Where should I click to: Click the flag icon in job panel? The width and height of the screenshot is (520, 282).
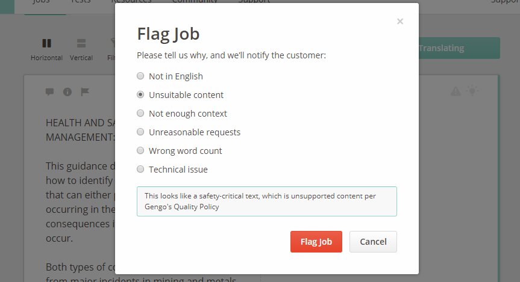pos(85,91)
